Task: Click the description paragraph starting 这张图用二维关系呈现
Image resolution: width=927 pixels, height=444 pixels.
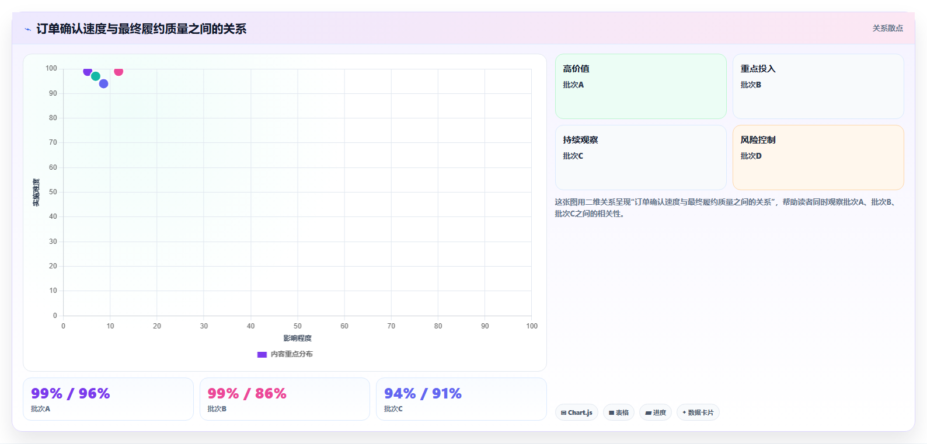Action: [726, 208]
